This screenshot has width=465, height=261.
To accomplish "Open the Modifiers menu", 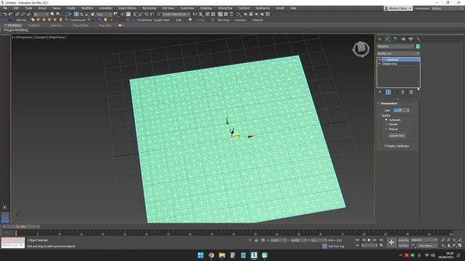I will 87,8.
